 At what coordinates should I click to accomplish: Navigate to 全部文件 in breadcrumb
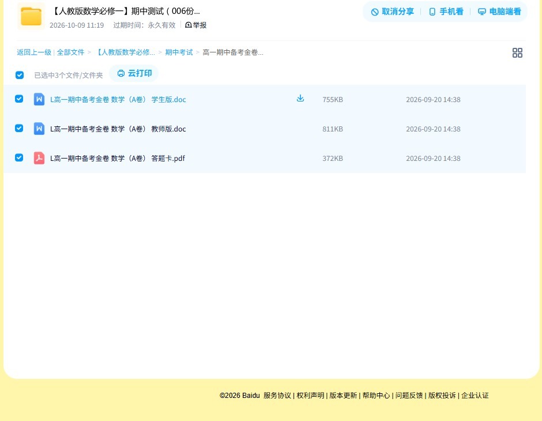tap(70, 52)
